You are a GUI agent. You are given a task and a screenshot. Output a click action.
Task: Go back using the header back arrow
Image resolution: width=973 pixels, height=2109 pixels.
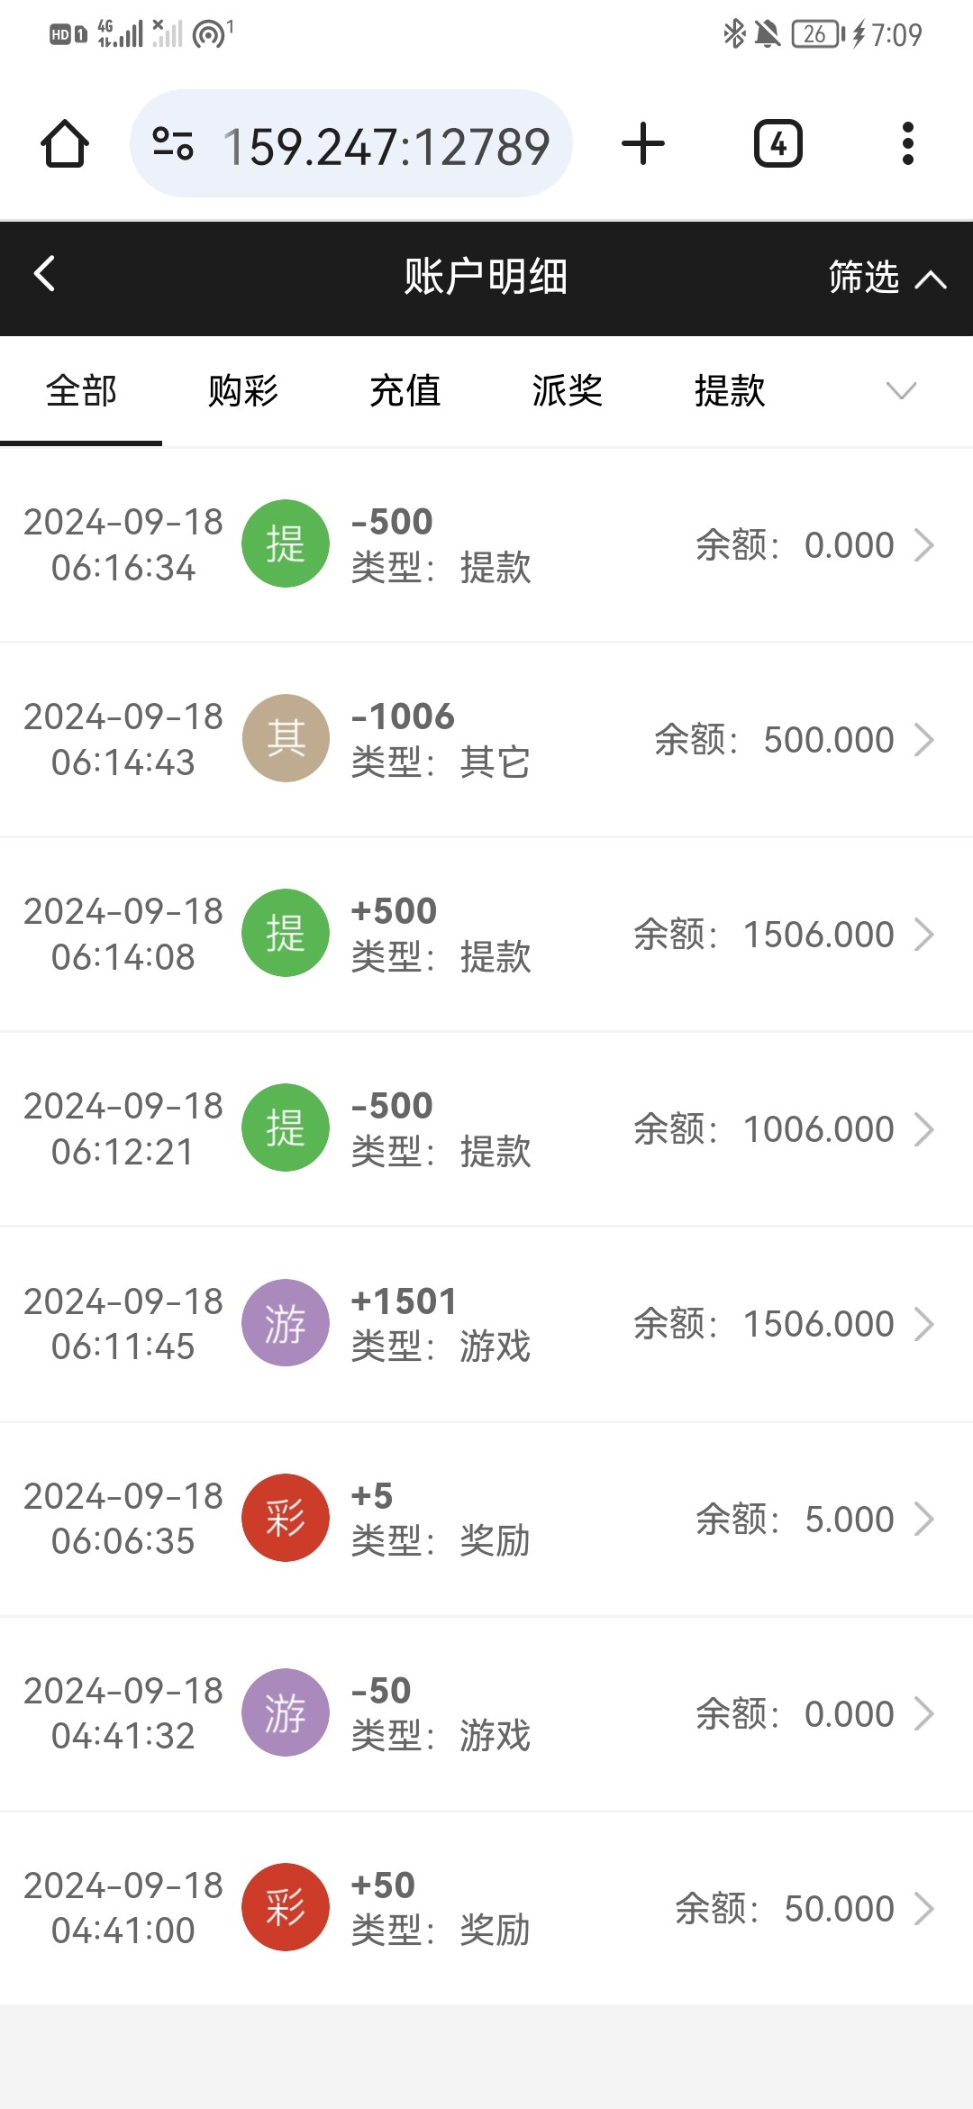tap(45, 274)
